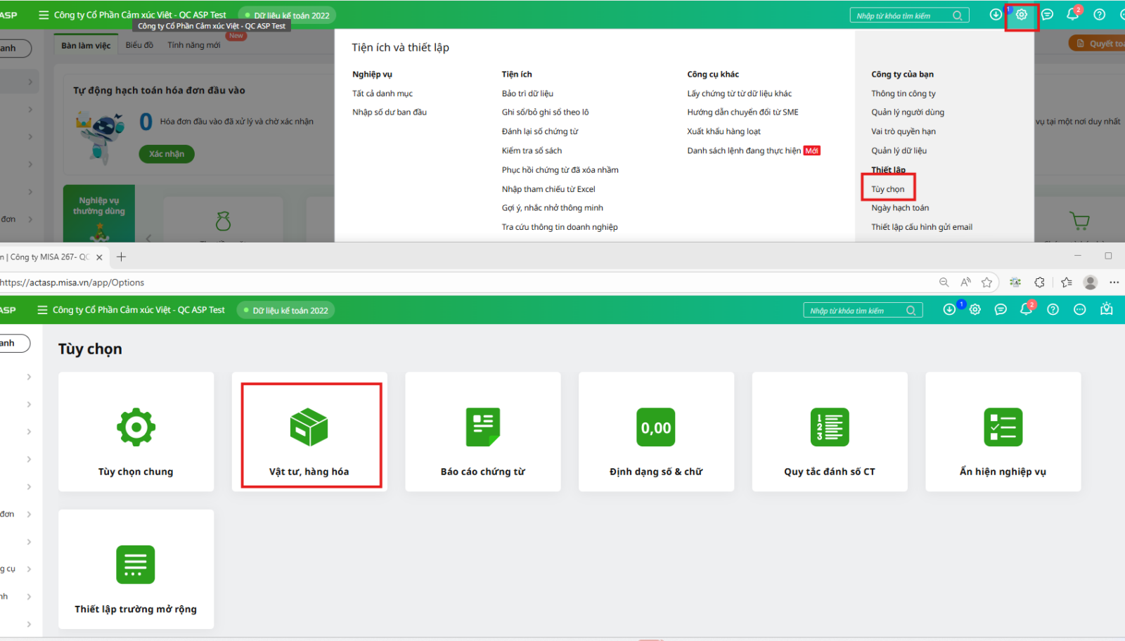Click the settings gear outlined in red
1125x641 pixels.
[1022, 15]
